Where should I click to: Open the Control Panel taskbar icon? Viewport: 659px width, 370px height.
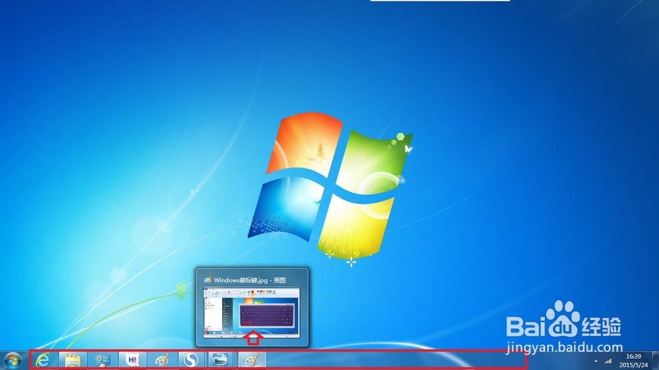[102, 360]
